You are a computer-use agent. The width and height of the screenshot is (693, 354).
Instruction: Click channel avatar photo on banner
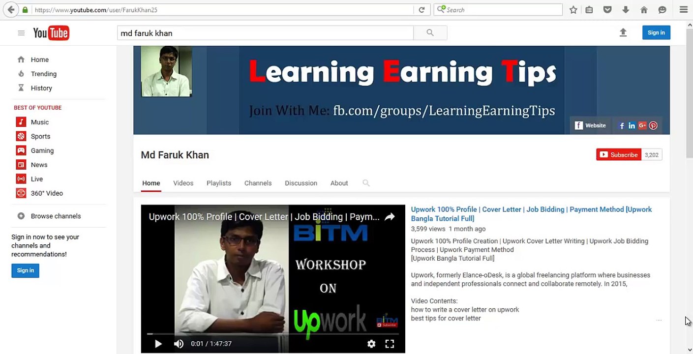click(166, 72)
